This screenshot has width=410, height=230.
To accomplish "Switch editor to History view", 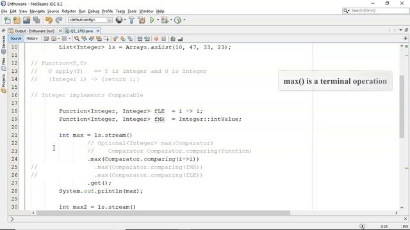I will point(32,38).
